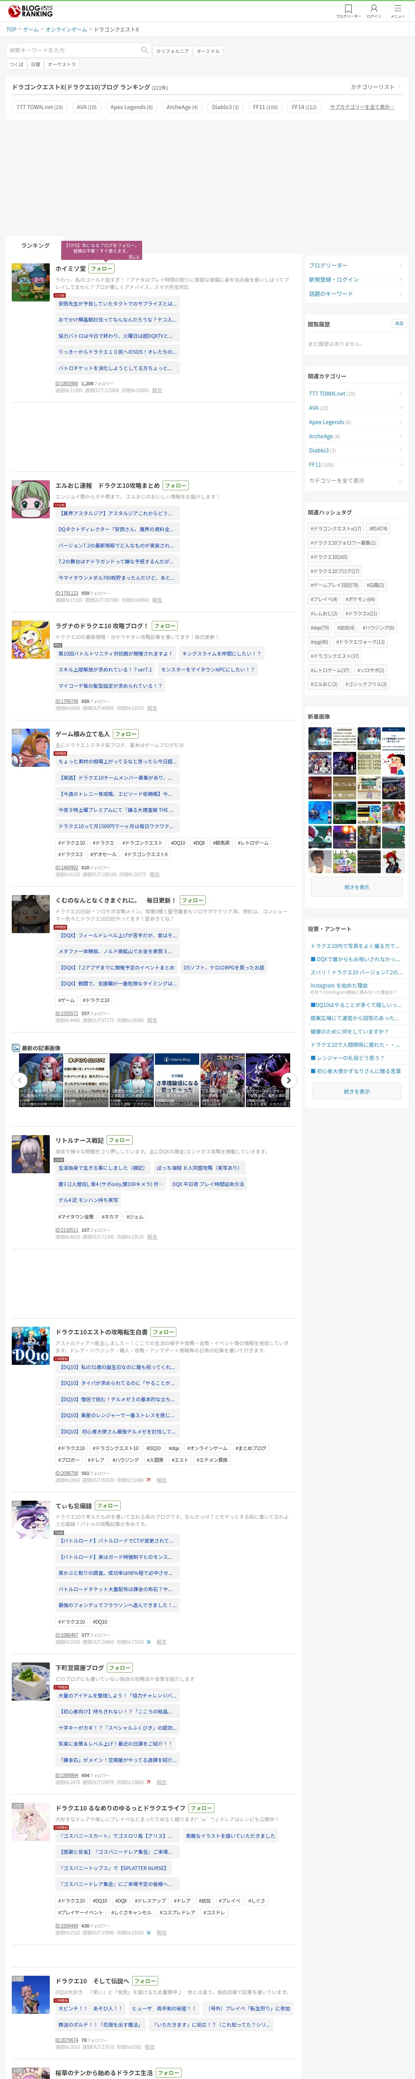The image size is (415, 2079).
Task: Follow ラグナのドラクエ10 攻略ブログ
Action: pyautogui.click(x=164, y=625)
